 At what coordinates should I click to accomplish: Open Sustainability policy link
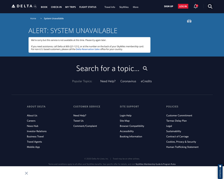(x=174, y=131)
